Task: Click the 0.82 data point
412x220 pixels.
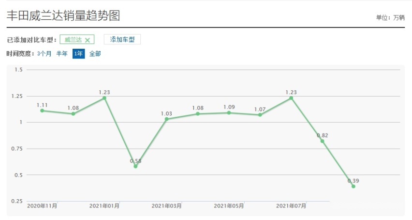Action: [322, 141]
